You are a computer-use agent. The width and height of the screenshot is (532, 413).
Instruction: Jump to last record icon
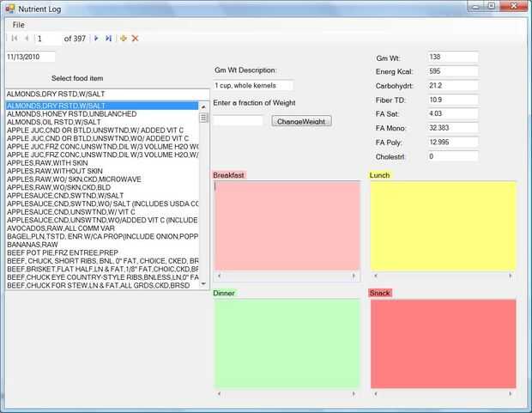pyautogui.click(x=109, y=39)
